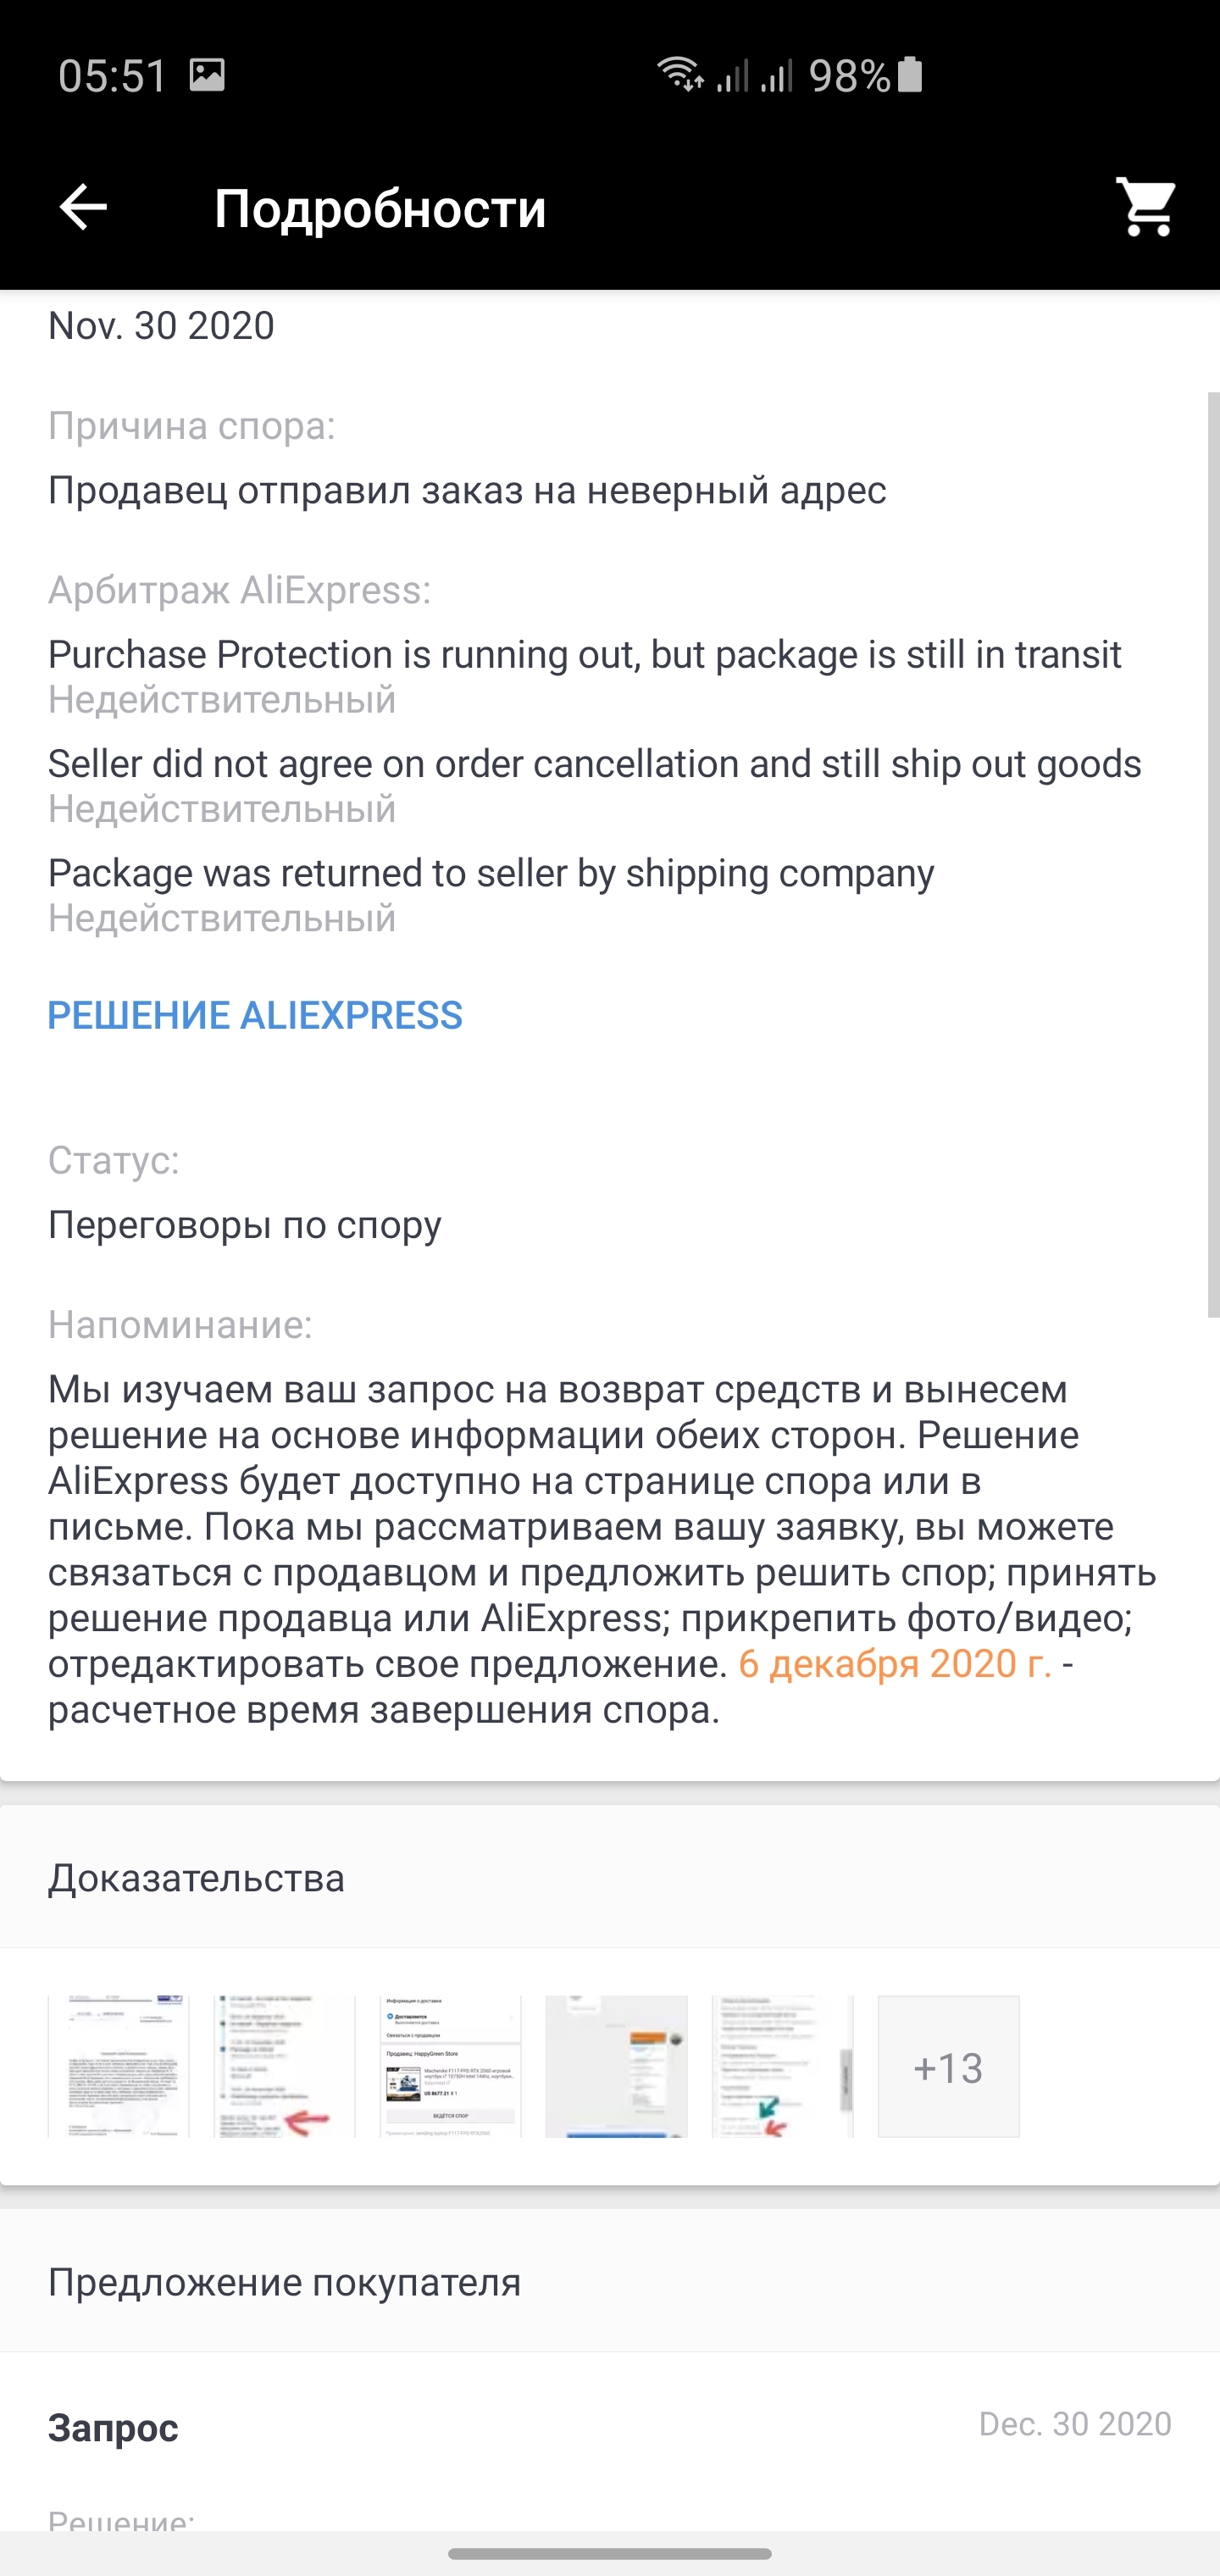Tap the home gesture bar at the bottom
The image size is (1220, 2576).
pyautogui.click(x=610, y=2553)
